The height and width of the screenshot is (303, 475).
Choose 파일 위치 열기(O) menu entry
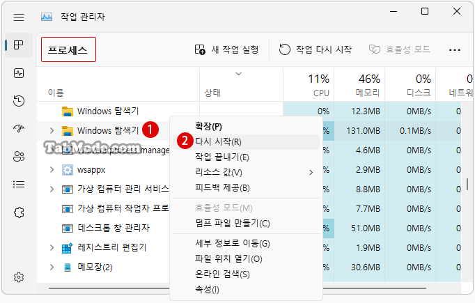(246, 258)
